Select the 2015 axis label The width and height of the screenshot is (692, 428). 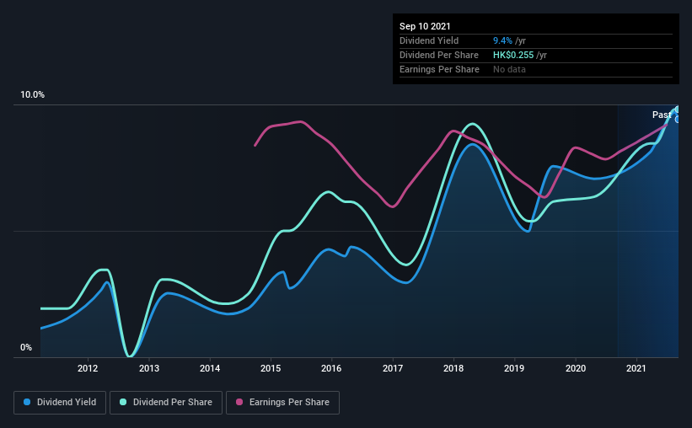(271, 368)
